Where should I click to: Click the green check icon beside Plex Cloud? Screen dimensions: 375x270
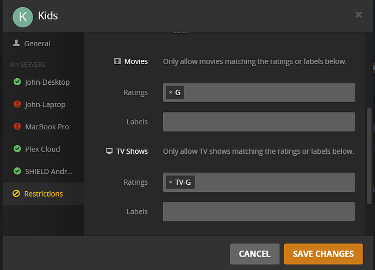tap(17, 149)
